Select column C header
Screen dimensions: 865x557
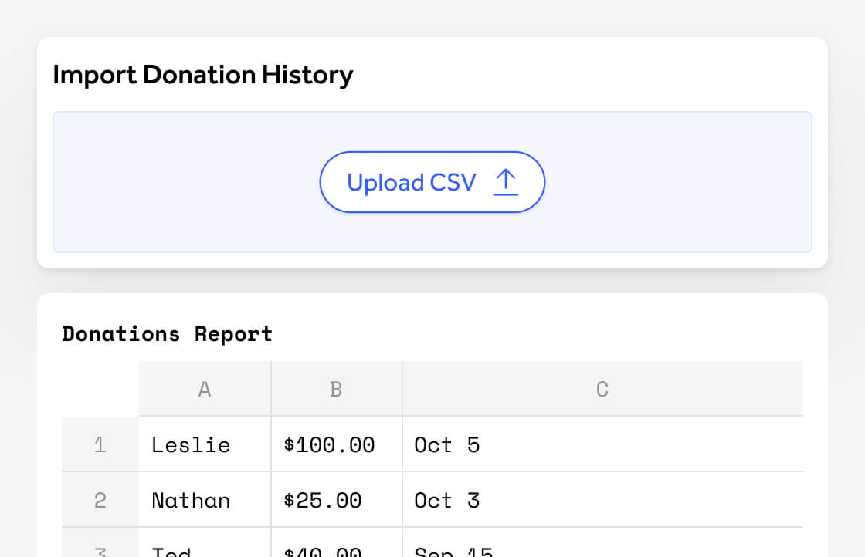point(602,390)
